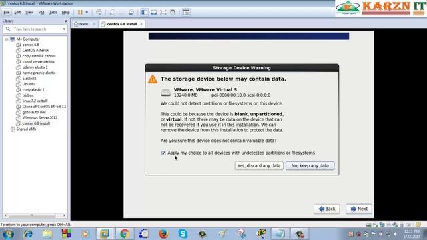This screenshot has height=240, width=427.
Task: Open the library search filter dropdown
Action: point(64,29)
